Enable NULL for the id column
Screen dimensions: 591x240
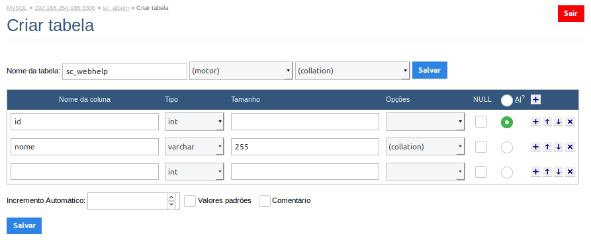tap(481, 122)
